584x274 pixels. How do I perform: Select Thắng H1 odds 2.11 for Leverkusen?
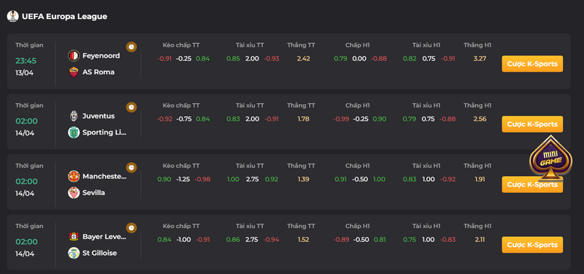pos(480,240)
